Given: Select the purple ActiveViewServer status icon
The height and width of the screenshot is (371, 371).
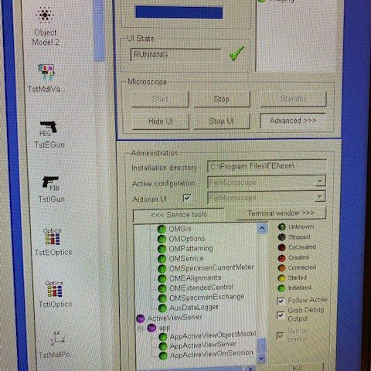Looking at the screenshot, I should coord(141,318).
